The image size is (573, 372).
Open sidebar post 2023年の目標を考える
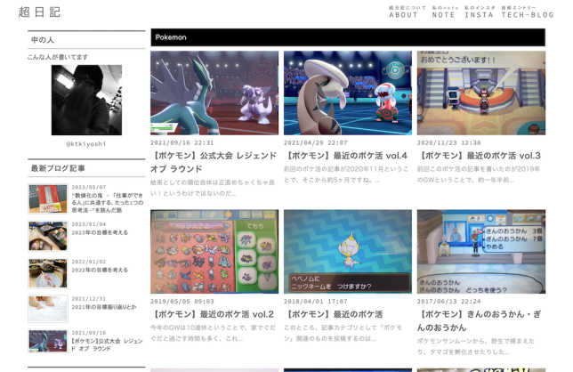[x=100, y=233]
